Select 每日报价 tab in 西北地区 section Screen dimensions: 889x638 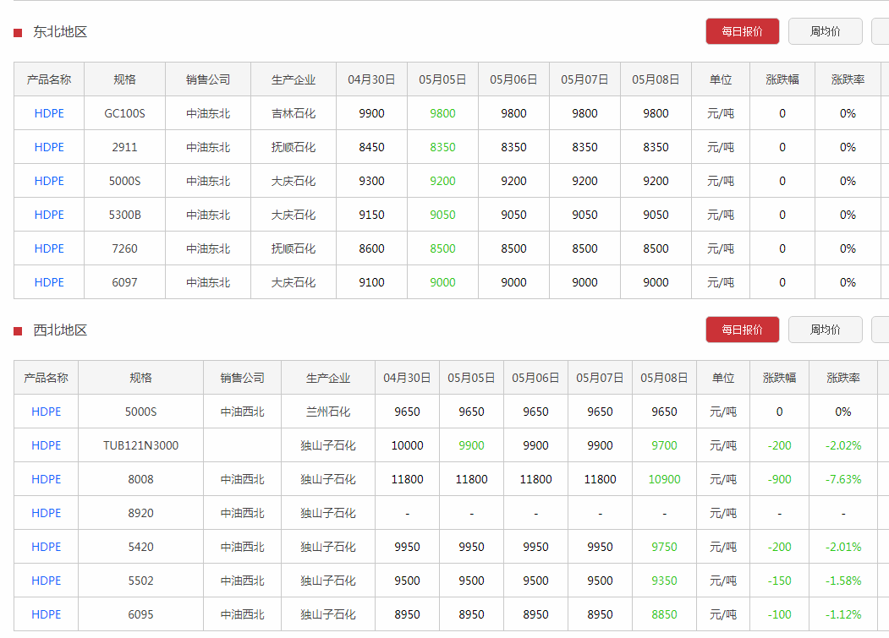point(742,330)
